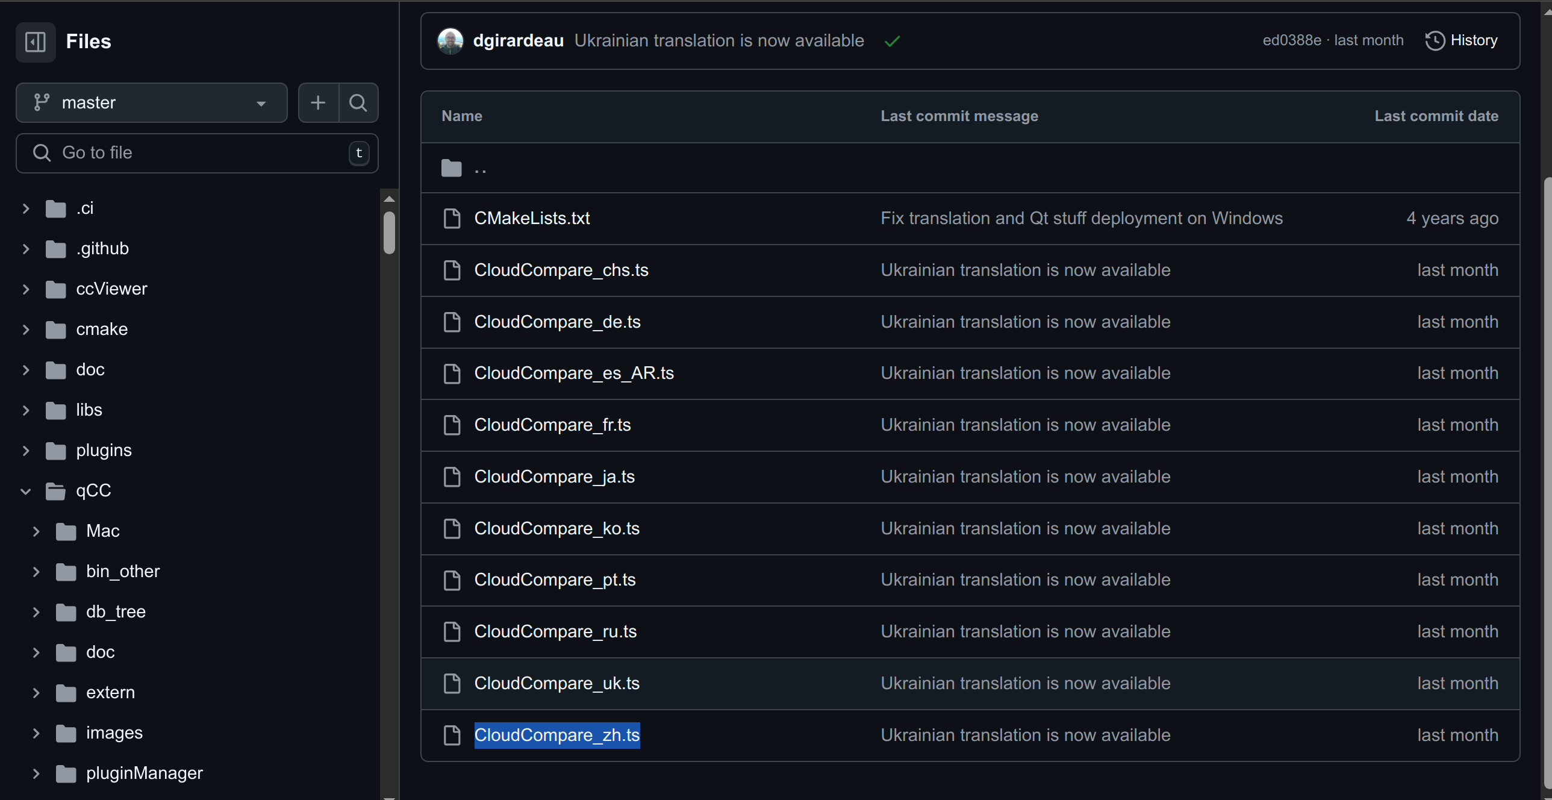Open the latest commit message link in header
1552x800 pixels.
[x=718, y=40]
